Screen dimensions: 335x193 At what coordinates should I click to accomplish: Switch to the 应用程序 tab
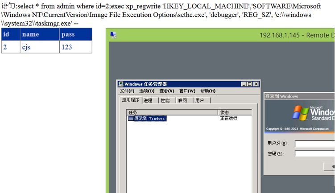(131, 100)
